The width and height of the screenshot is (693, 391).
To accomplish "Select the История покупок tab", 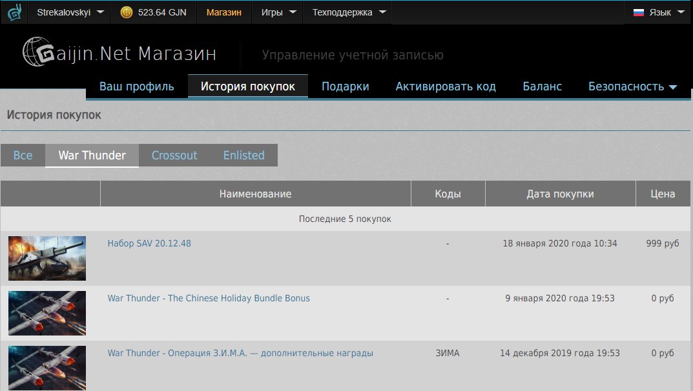I will click(248, 86).
